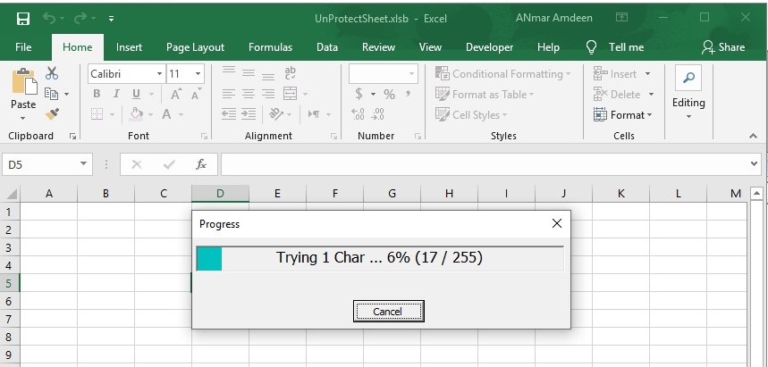Click the Insert Function fx icon
768x367 pixels.
click(x=201, y=164)
